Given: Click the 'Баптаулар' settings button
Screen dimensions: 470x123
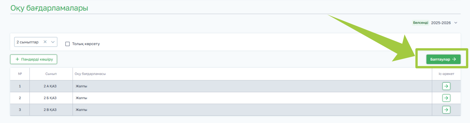Looking at the screenshot, I should coord(443,59).
